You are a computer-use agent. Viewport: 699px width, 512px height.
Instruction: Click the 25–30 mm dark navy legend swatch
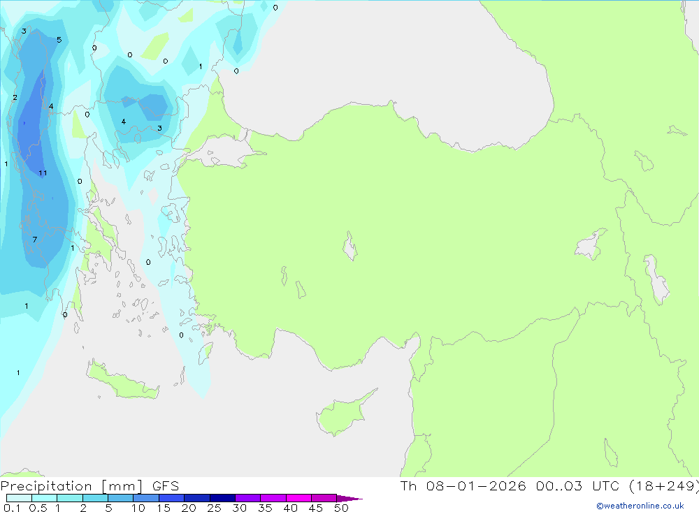222,498
